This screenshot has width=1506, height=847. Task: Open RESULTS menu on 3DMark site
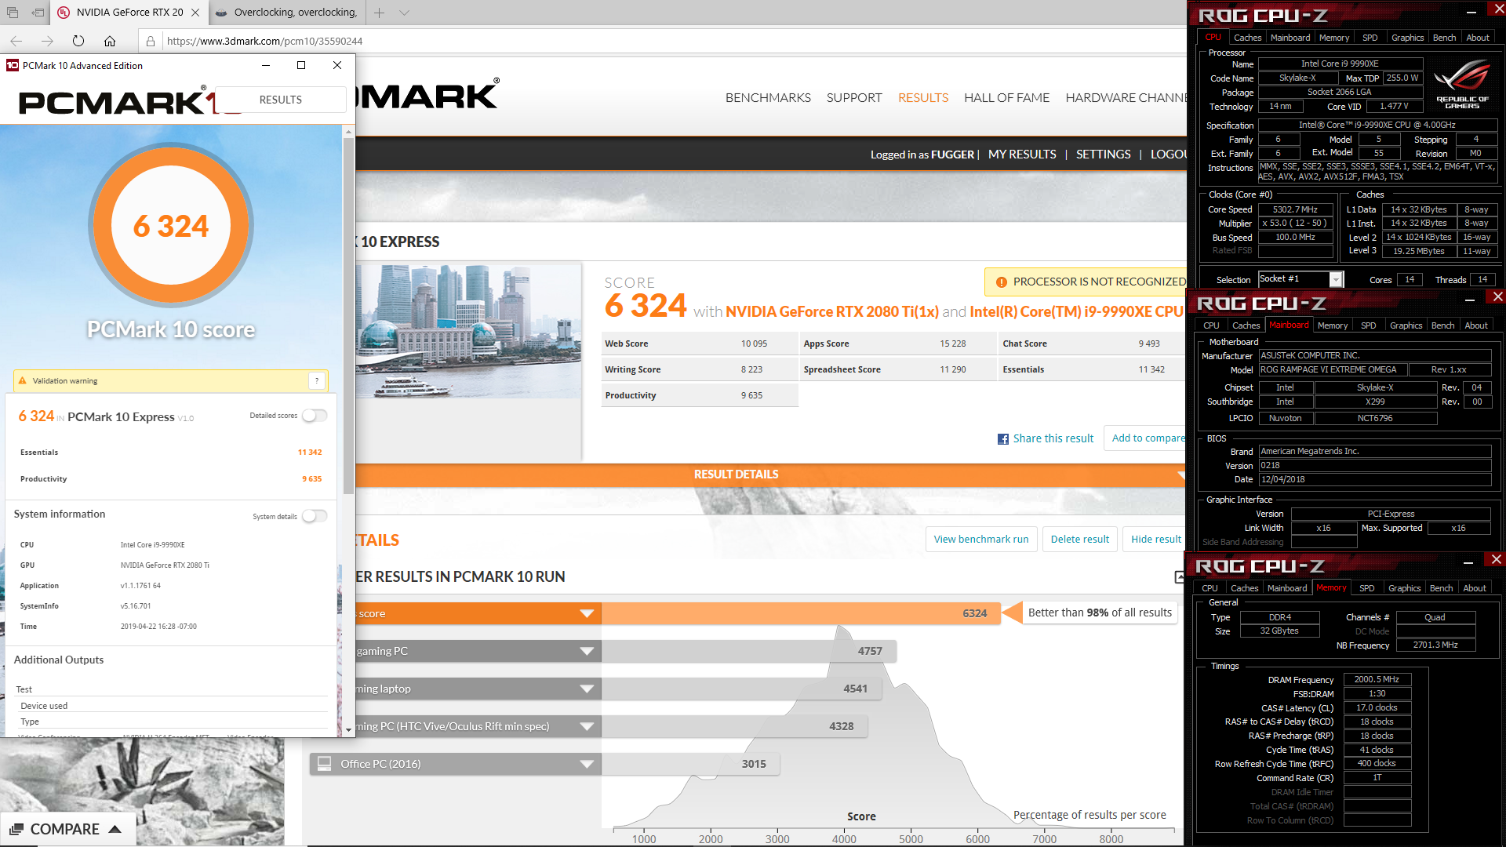(923, 98)
